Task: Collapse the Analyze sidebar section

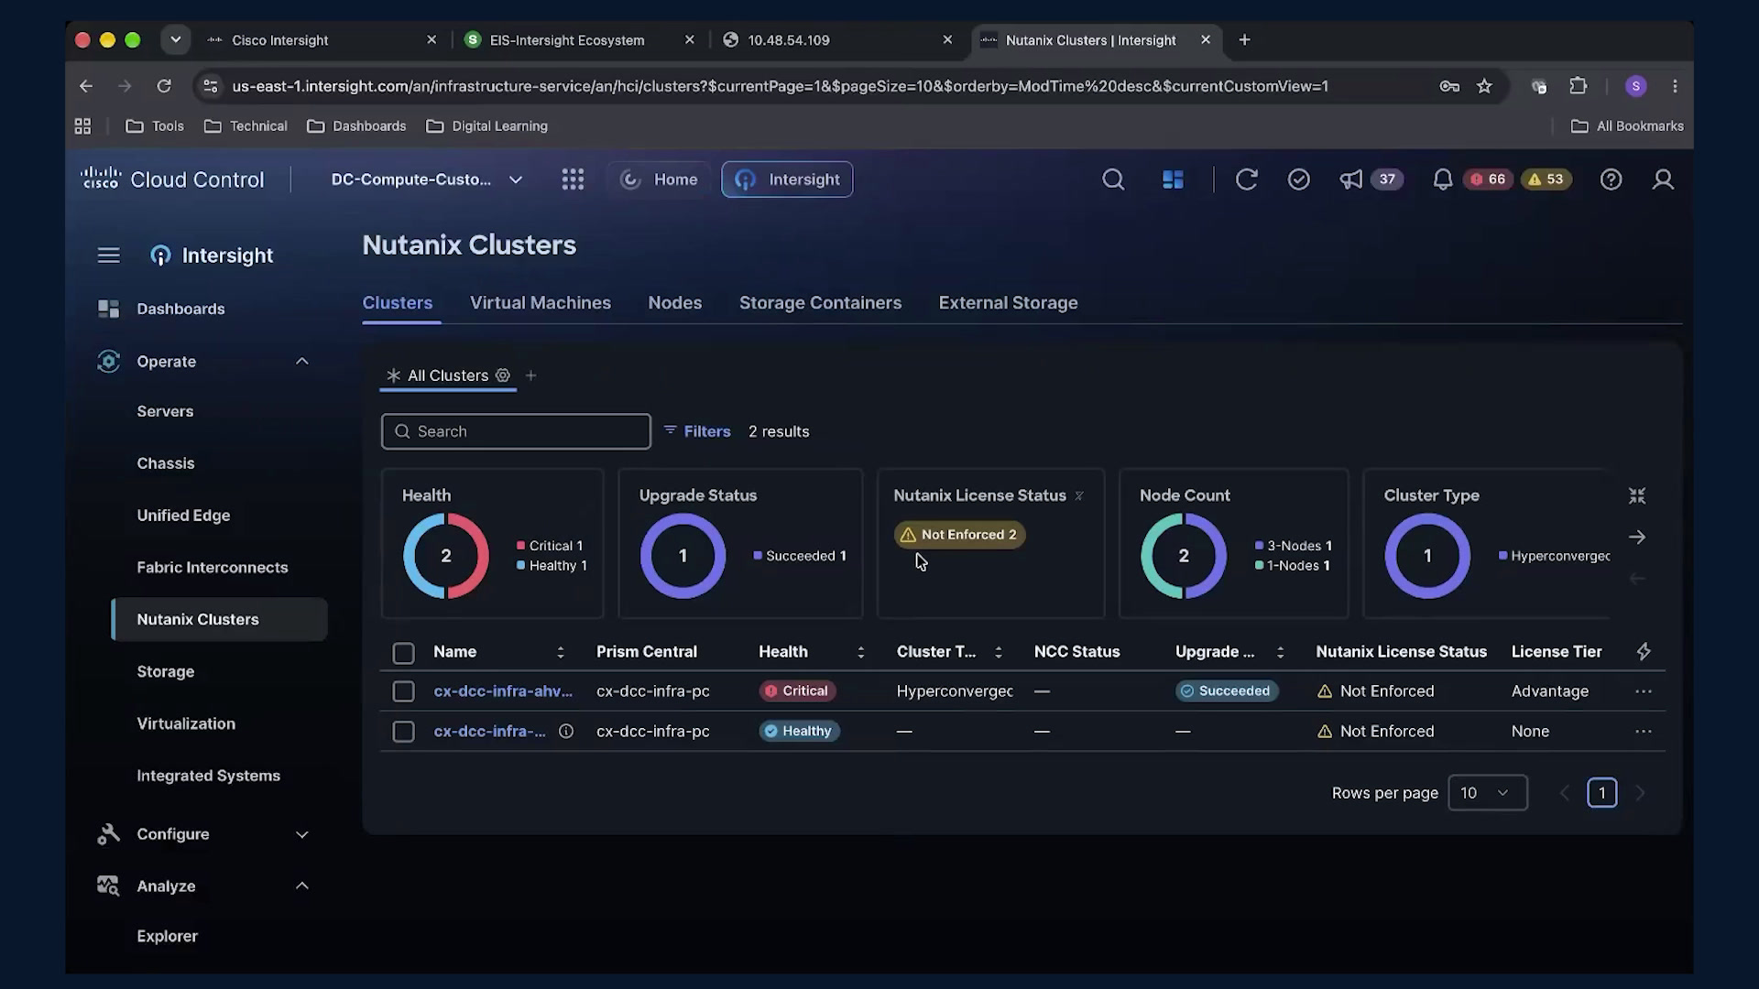Action: click(x=301, y=886)
